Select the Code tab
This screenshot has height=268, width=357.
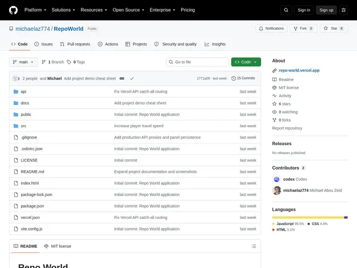point(20,44)
